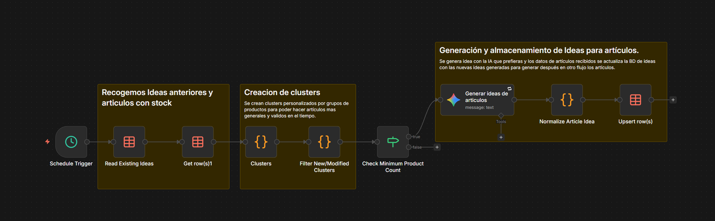Image resolution: width=715 pixels, height=221 pixels.
Task: Open the Read Existing Ideas table node
Action: (x=129, y=142)
